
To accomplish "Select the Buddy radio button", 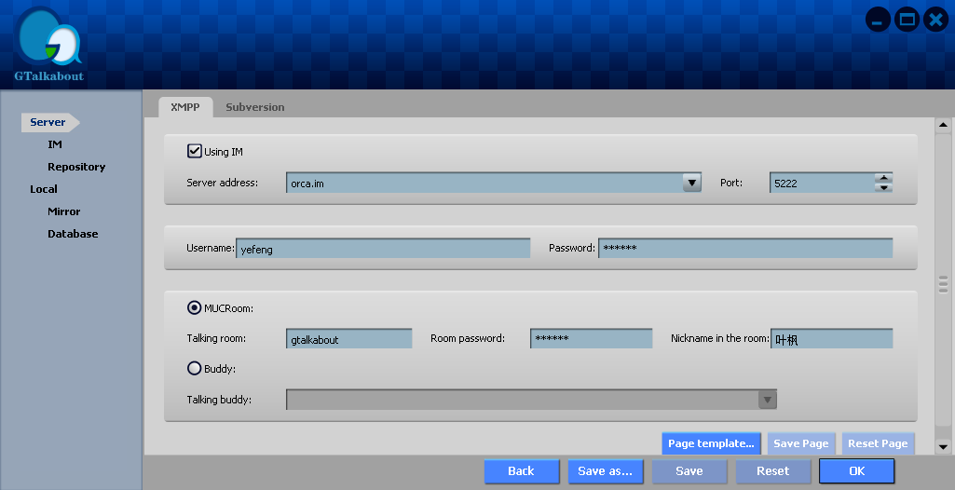I will coord(195,368).
